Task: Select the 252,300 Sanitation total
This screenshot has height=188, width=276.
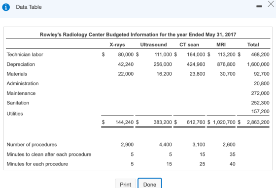Action: [x=260, y=103]
